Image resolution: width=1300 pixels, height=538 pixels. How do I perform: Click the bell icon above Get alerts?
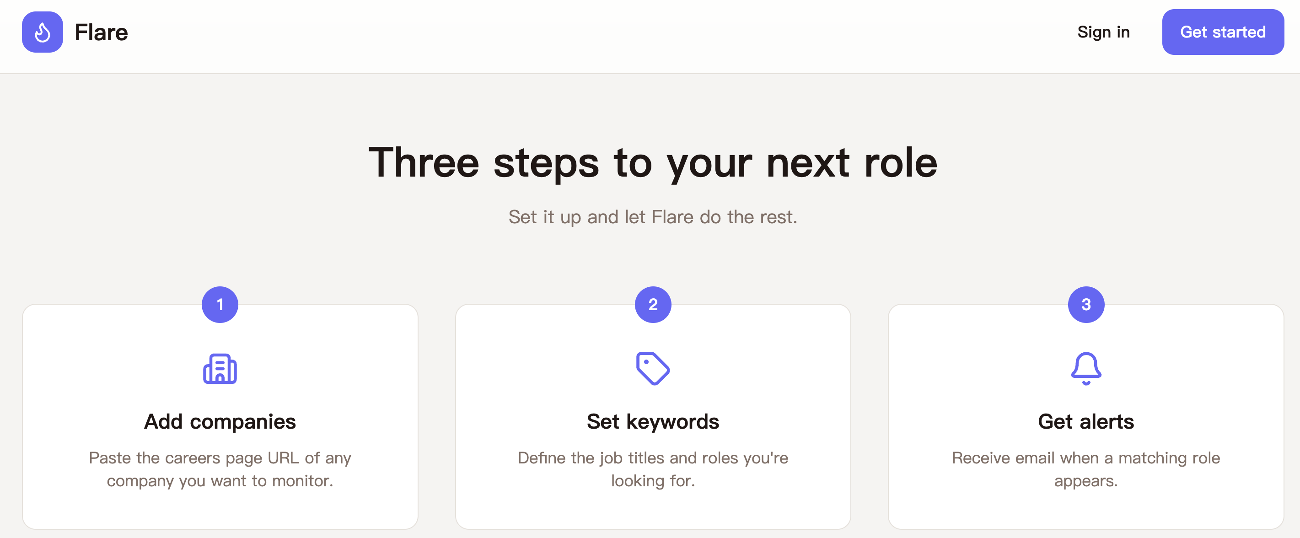point(1086,368)
